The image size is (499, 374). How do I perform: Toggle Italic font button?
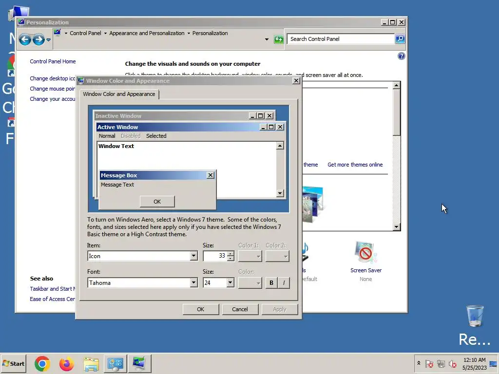tap(284, 283)
